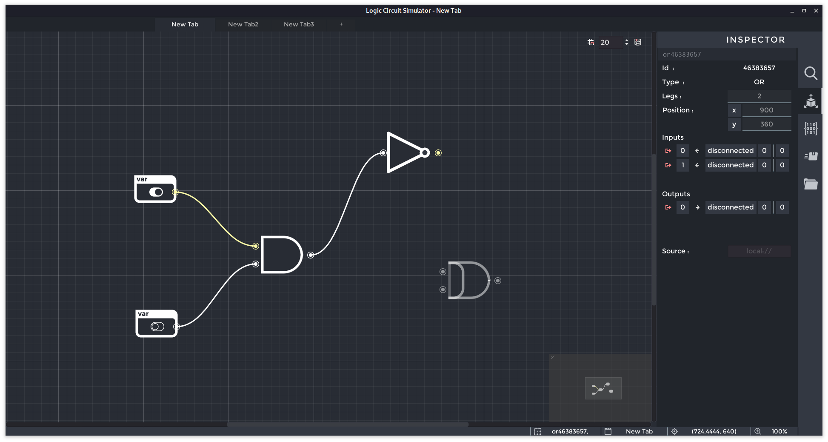Viewport: 828px width, 442px height.
Task: Switch the lower var input to on
Action: (x=157, y=326)
